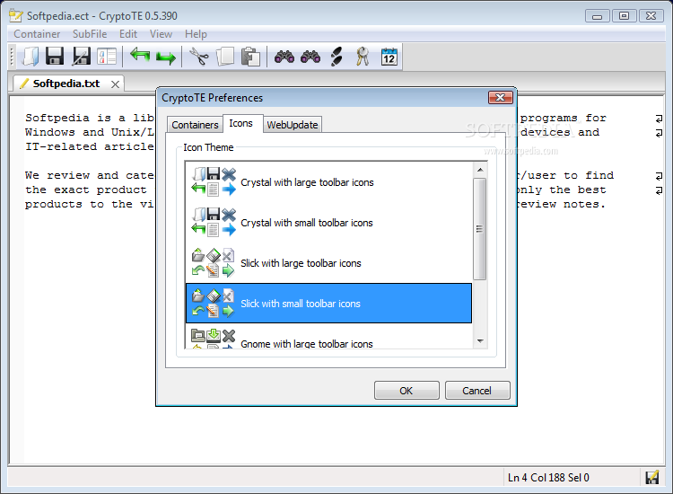673x494 pixels.
Task: Open password generator keys icon
Action: tap(363, 57)
